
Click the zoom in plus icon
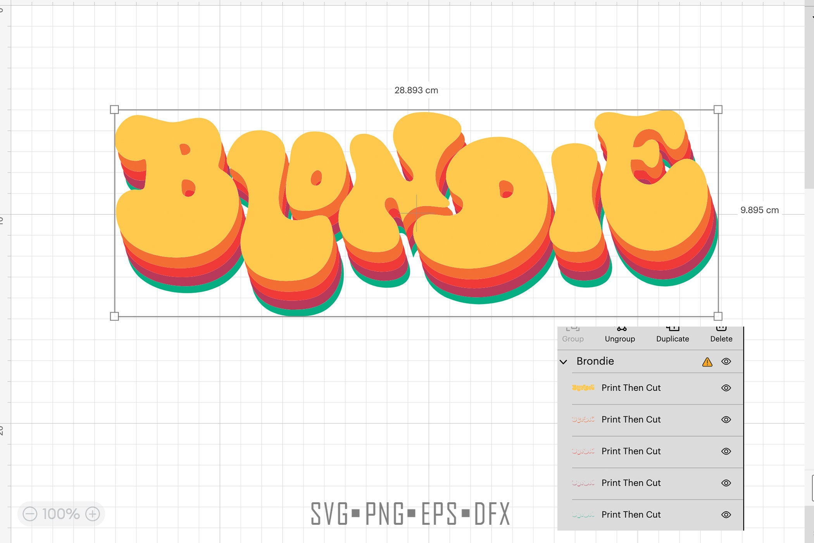tap(92, 515)
